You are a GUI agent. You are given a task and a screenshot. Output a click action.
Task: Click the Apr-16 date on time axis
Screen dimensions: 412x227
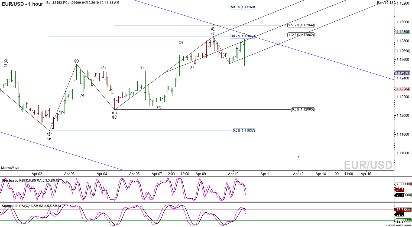[x=366, y=174]
